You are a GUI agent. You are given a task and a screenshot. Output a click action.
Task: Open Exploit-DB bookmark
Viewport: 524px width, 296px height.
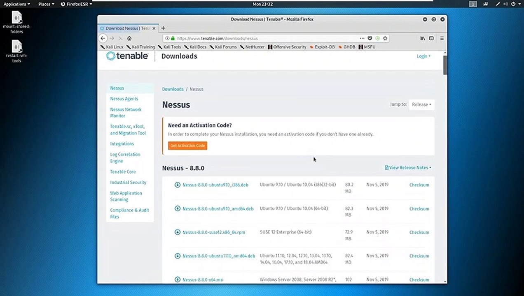(322, 47)
